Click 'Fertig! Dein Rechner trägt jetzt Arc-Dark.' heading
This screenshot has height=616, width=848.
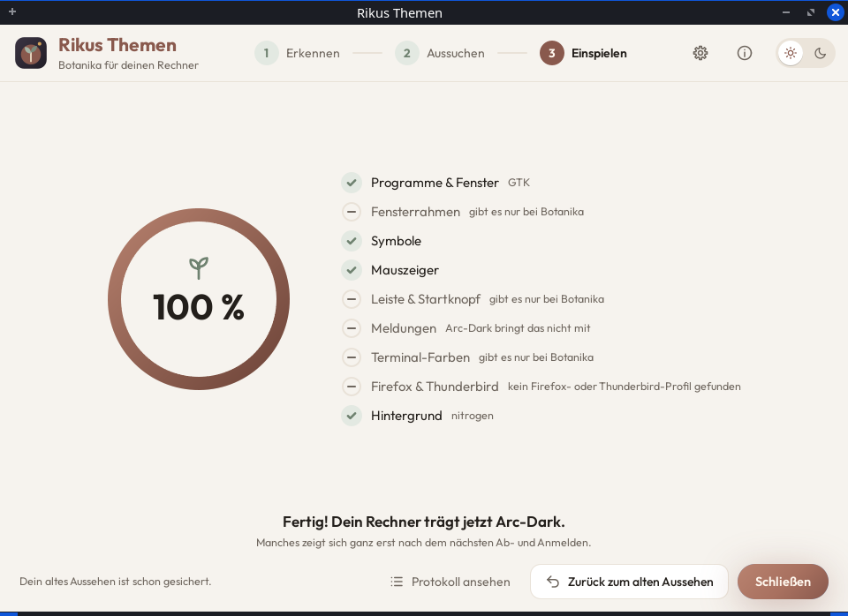click(x=424, y=522)
